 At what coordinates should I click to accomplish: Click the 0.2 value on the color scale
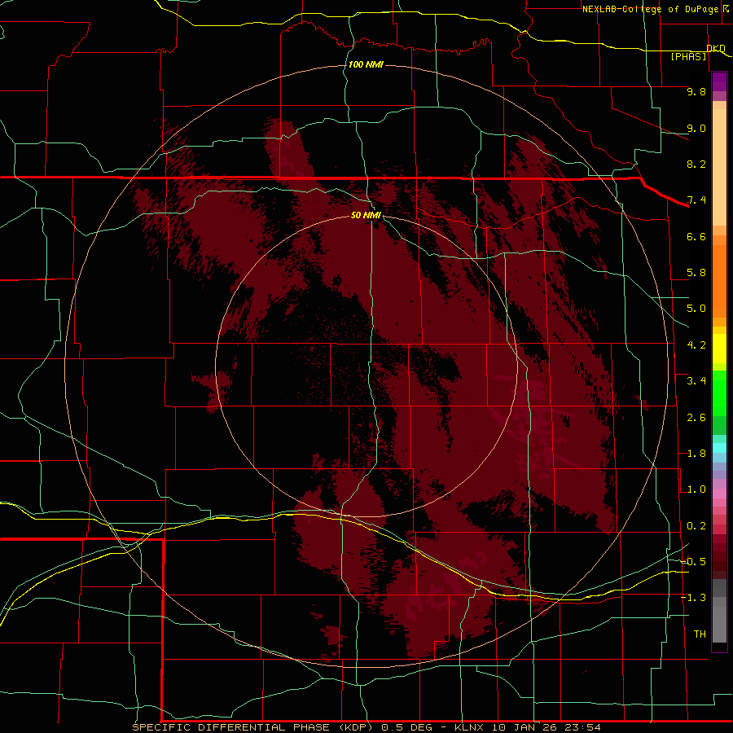click(x=696, y=526)
